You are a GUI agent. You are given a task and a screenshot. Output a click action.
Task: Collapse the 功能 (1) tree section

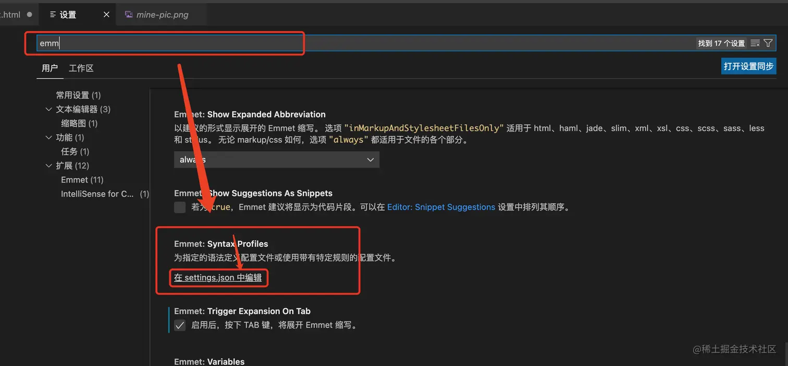[49, 137]
